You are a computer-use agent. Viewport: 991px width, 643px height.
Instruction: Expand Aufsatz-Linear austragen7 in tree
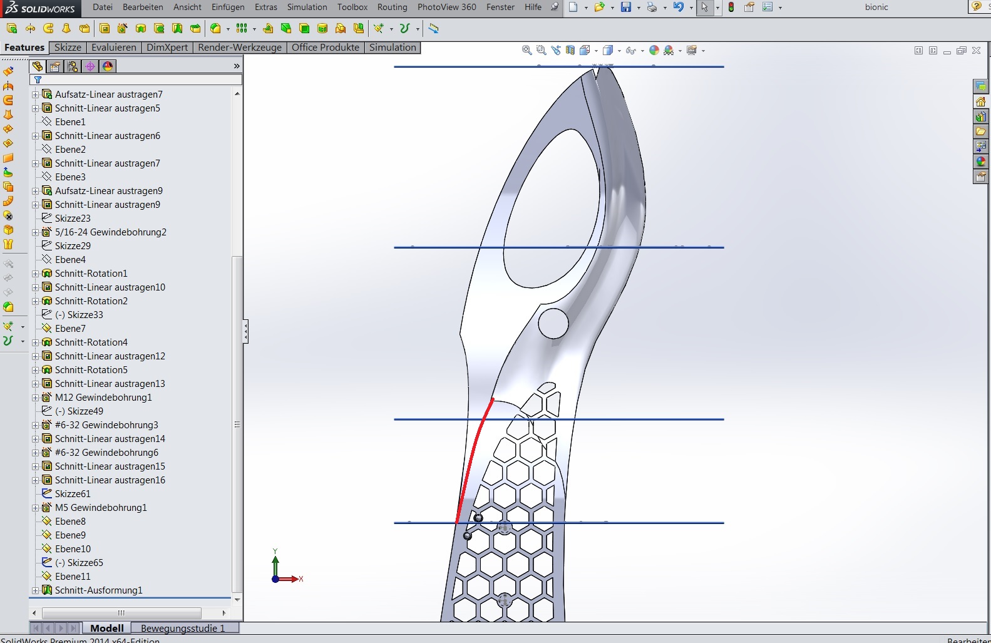click(x=35, y=95)
